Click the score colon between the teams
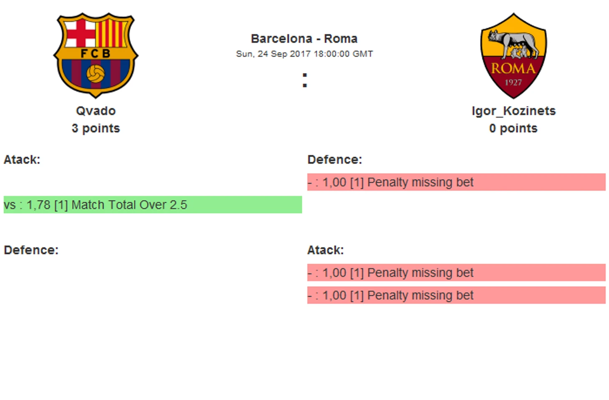This screenshot has height=400, width=609. click(304, 80)
